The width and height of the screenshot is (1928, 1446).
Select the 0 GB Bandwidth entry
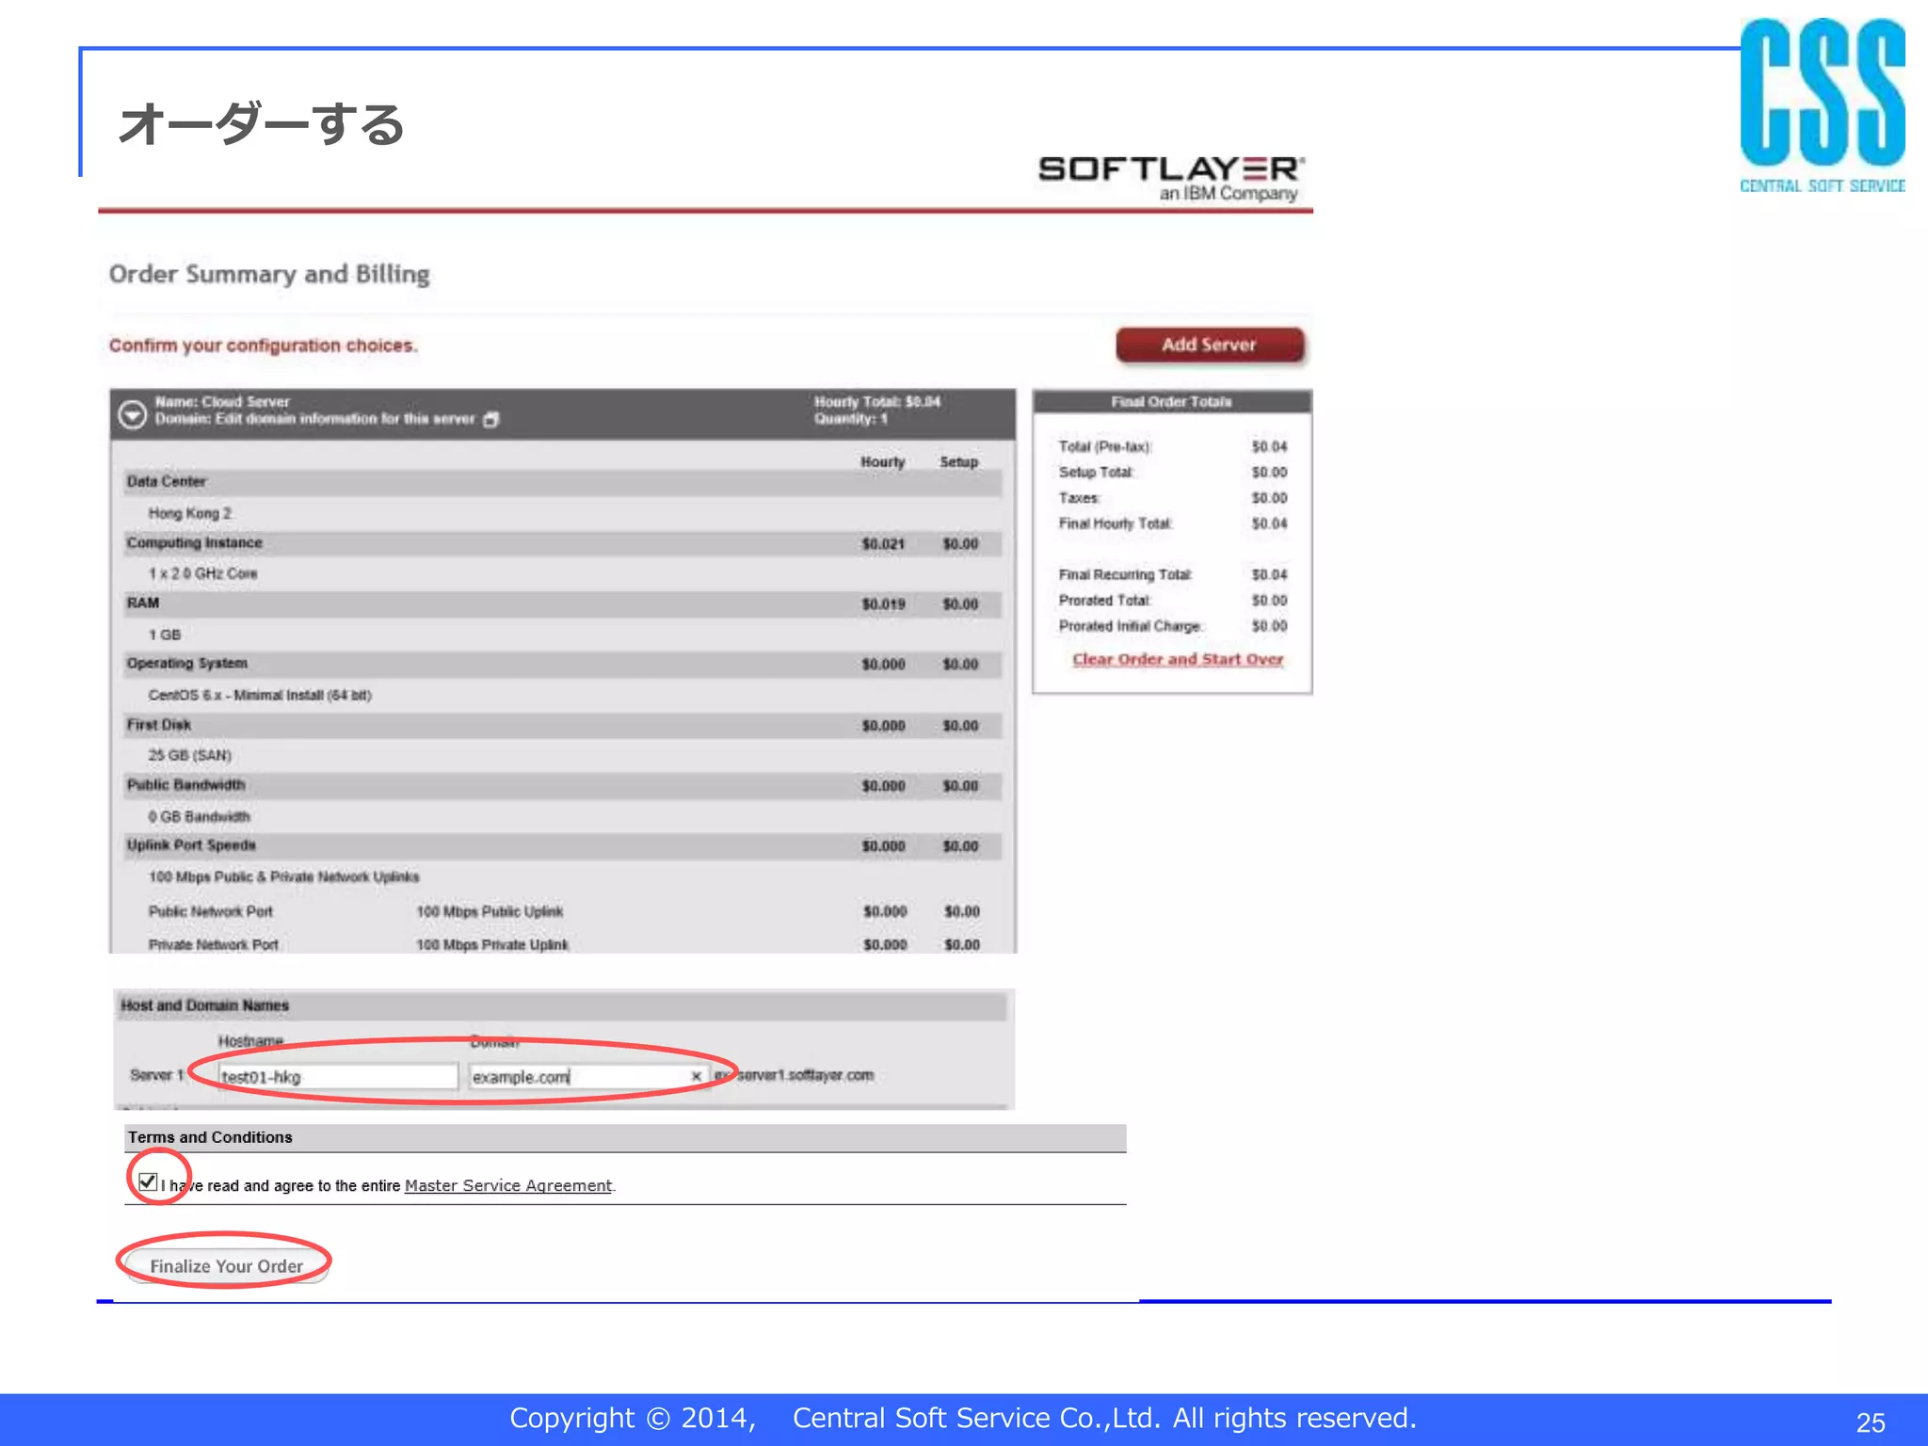point(199,816)
